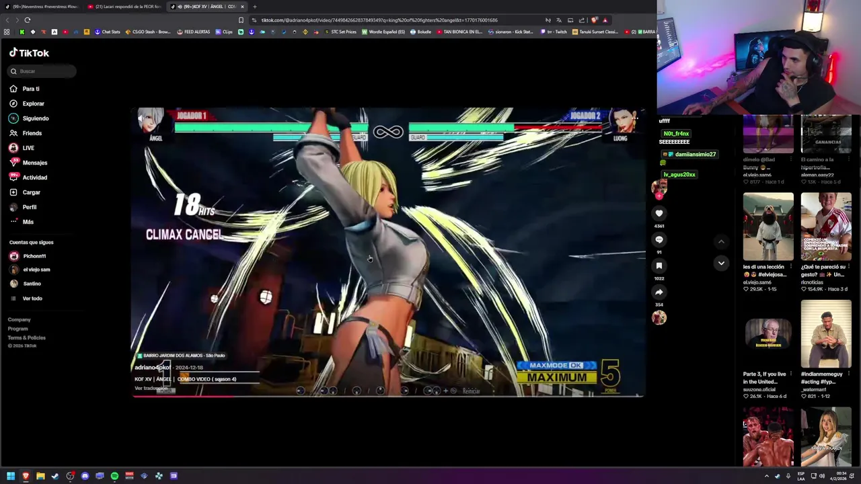This screenshot has height=484, width=861.
Task: Open the Windows Start menu
Action: (x=11, y=476)
